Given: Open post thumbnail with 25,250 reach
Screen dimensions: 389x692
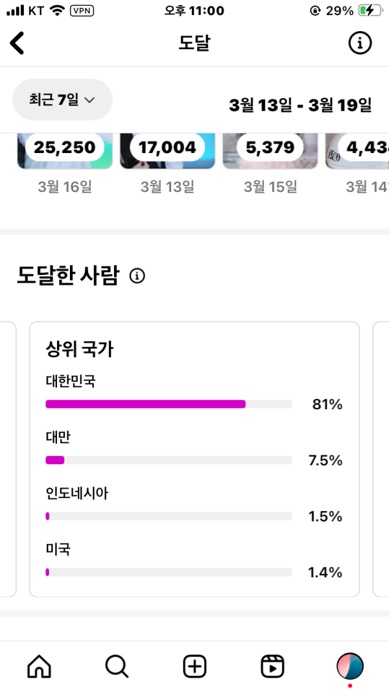Looking at the screenshot, I should 65,150.
